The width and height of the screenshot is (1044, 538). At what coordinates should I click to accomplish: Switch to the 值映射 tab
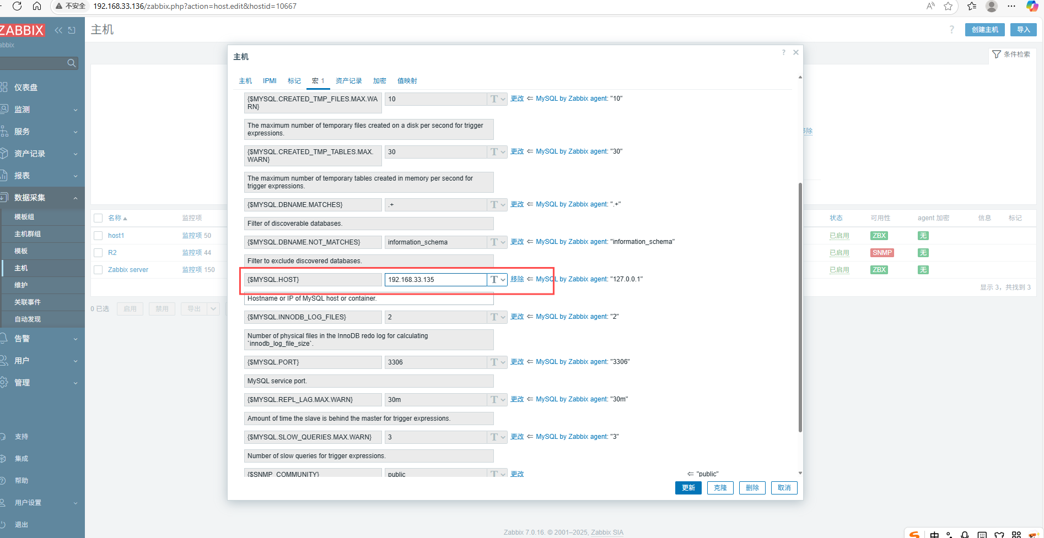(407, 81)
